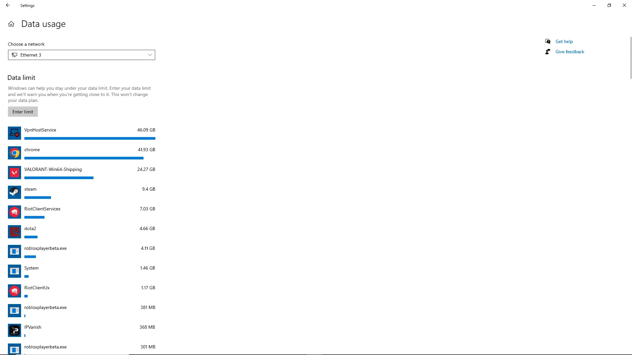Screen dimensions: 632x355
Task: Click the 4.11 GB usage value
Action: [x=148, y=248]
